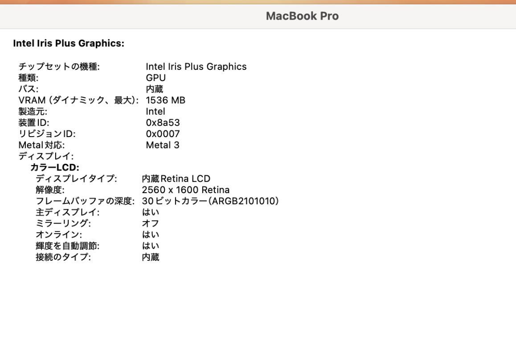This screenshot has width=516, height=356.
Task: Select the フレームバッファの深度 label
Action: (85, 201)
